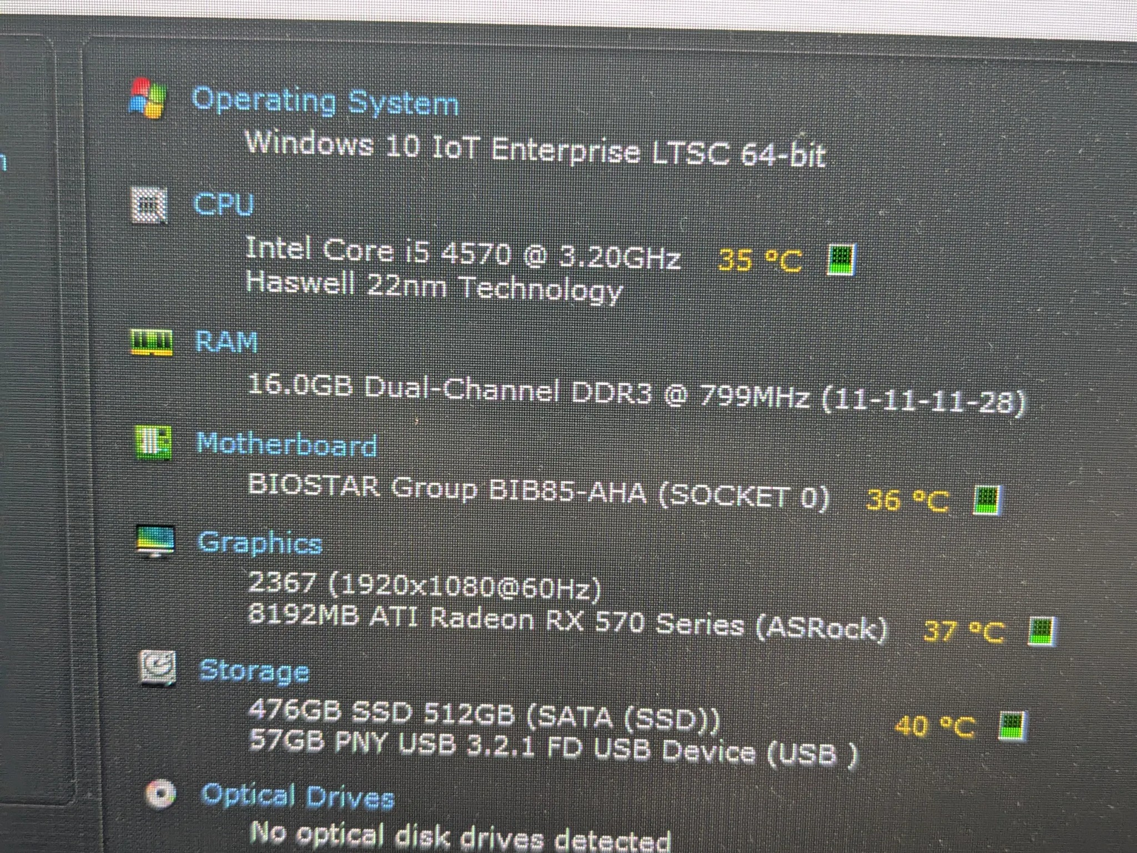Click the Optical Drives disc icon
1137x853 pixels.
pos(160,794)
